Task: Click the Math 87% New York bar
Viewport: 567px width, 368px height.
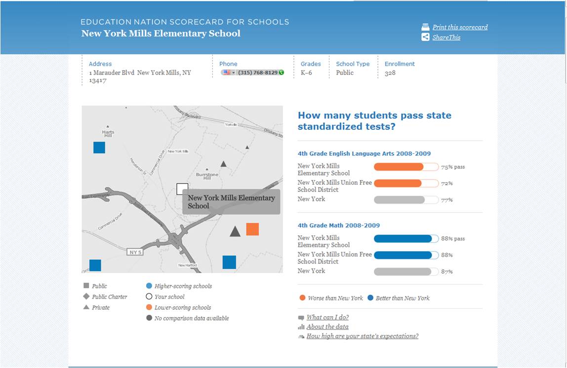Action: click(x=406, y=272)
